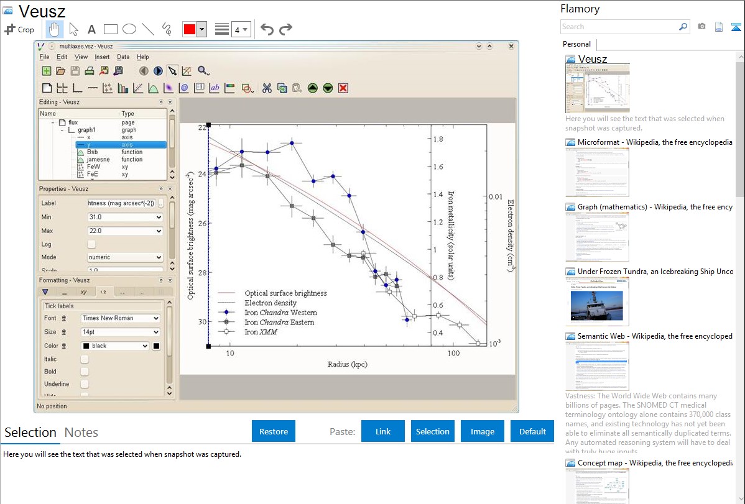Open the Times New Roman font dropdown
This screenshot has height=504, width=745.
(x=121, y=318)
